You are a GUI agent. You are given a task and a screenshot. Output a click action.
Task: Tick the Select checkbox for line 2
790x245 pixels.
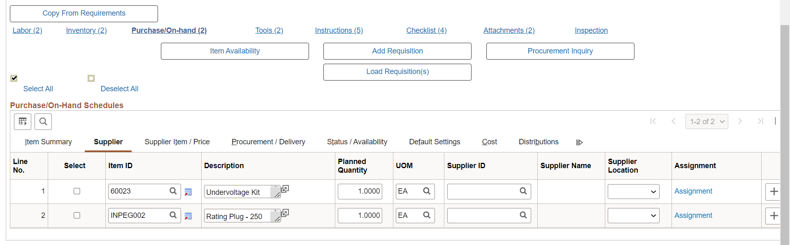point(77,215)
